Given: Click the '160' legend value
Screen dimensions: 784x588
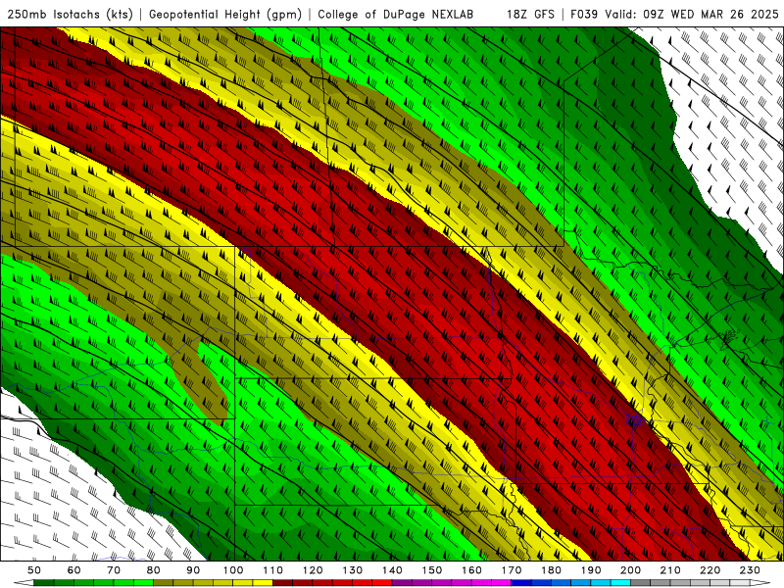Looking at the screenshot, I should pos(471,570).
